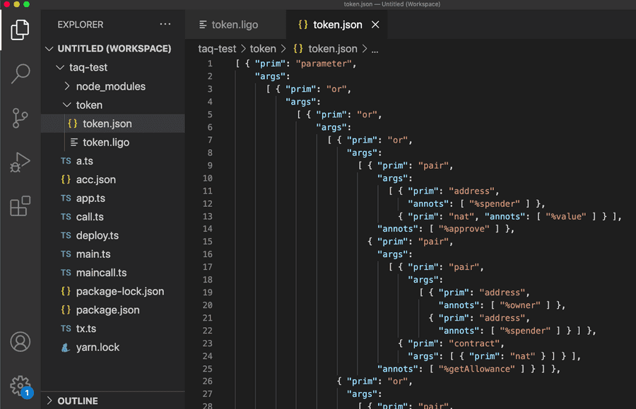Image resolution: width=636 pixels, height=409 pixels.
Task: Close the token.json editor tab
Action: click(376, 25)
